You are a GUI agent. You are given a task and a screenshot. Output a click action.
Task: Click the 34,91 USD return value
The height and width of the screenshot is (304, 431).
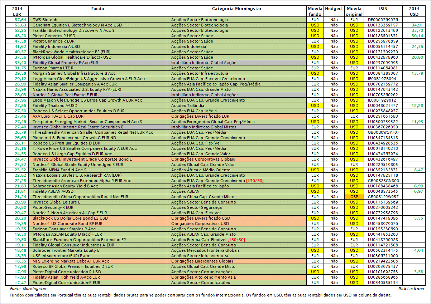point(417,25)
